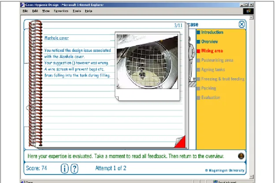The image size is (275, 183).
Task: Click the grey square beside Pasteurising area
Action: [198, 61]
